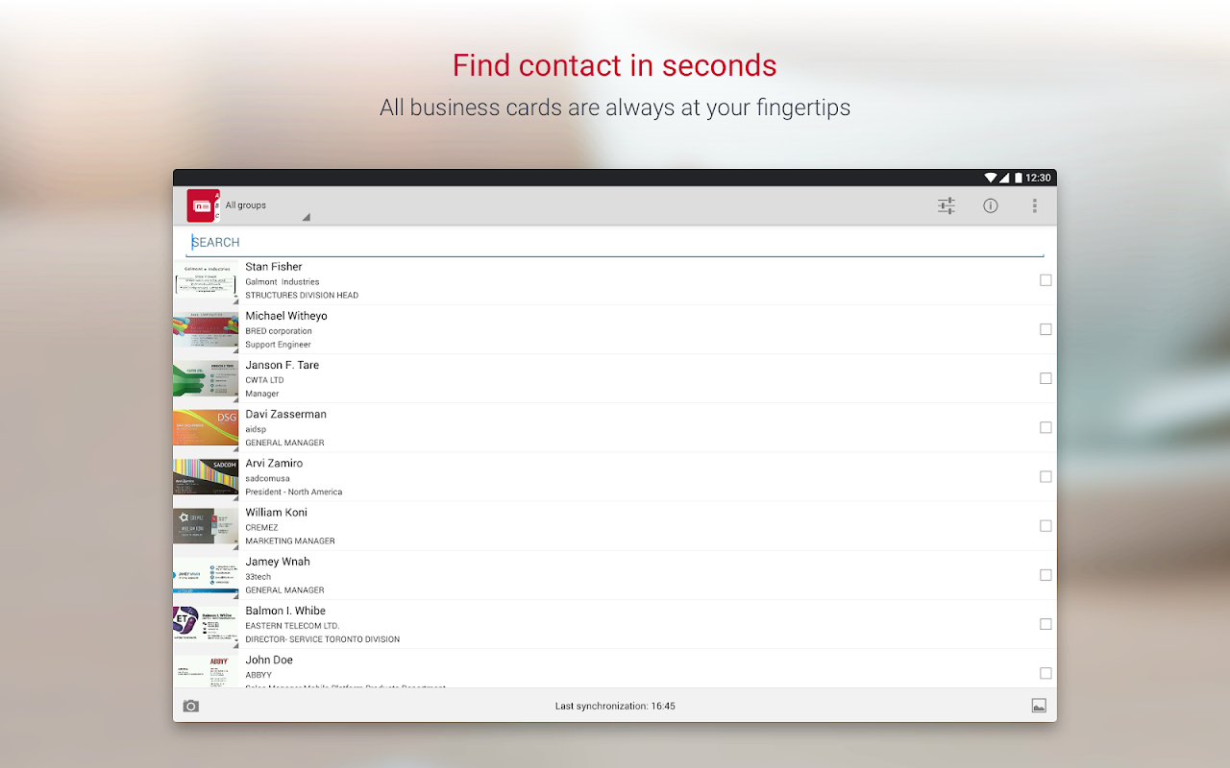This screenshot has width=1230, height=768.
Task: Open Jamey Wnah's card thumbnail
Action: tap(206, 576)
